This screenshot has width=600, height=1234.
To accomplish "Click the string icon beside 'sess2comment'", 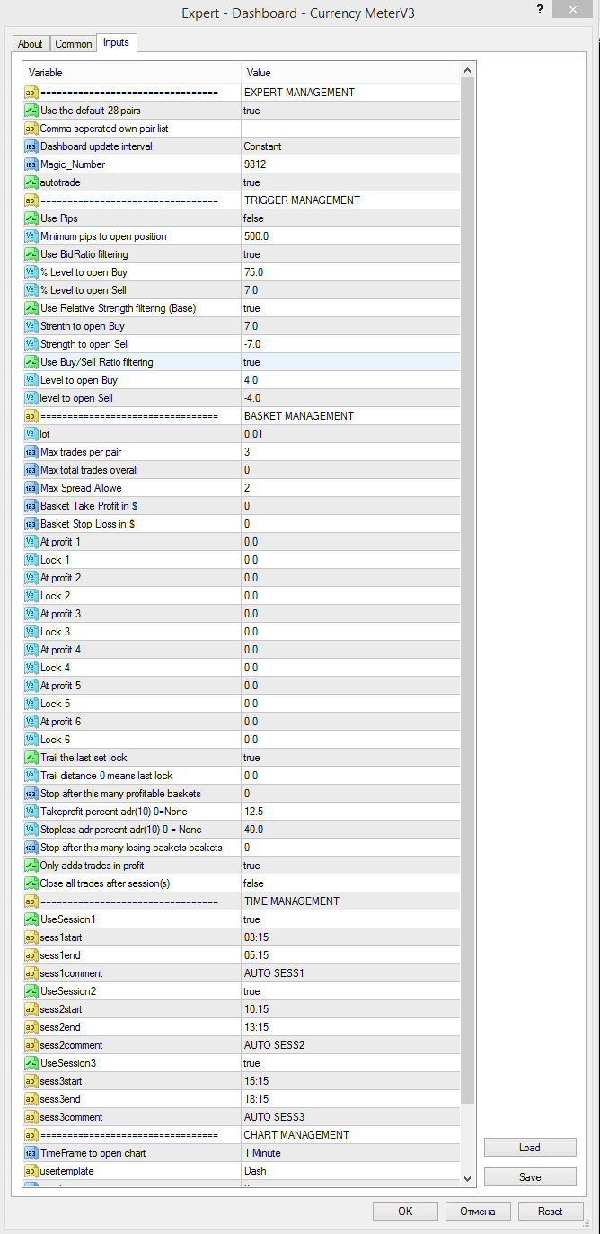I will tap(31, 1045).
